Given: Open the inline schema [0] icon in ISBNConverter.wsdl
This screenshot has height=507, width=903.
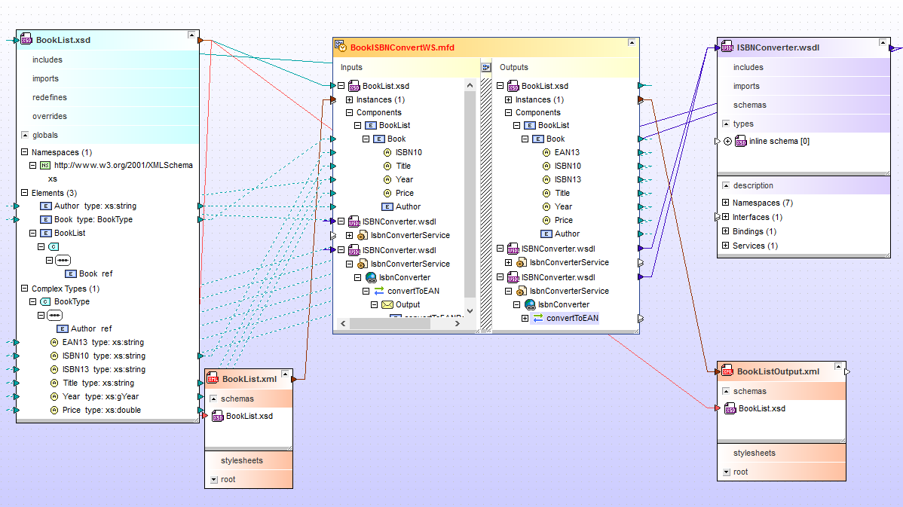Looking at the screenshot, I should point(742,141).
